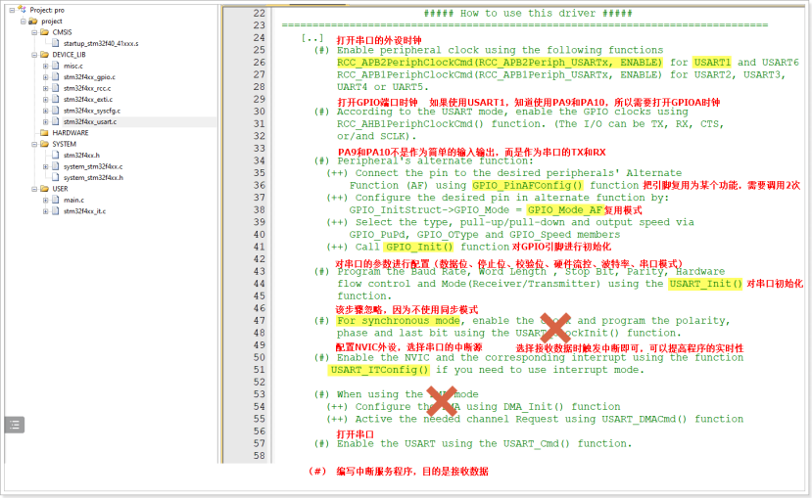
Task: Select stm32f4xx_usart.c in project tree
Action: [90, 121]
